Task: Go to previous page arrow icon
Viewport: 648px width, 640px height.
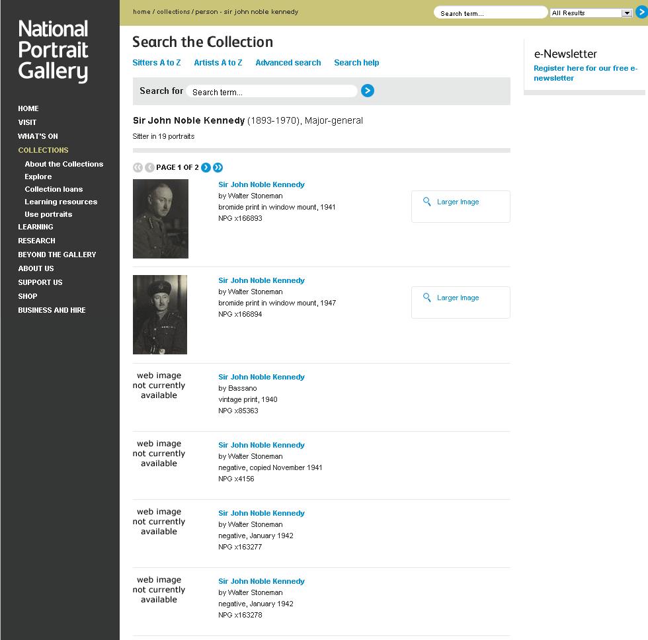Action: point(149,167)
